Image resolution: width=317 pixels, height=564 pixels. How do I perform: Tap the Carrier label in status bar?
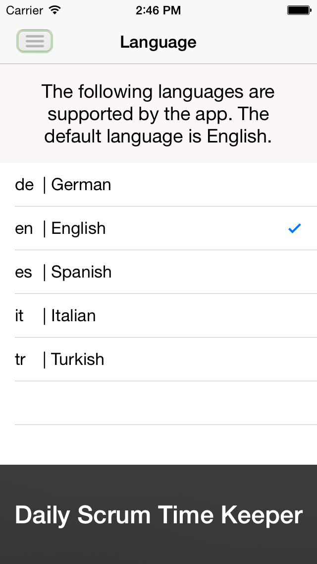click(x=24, y=10)
